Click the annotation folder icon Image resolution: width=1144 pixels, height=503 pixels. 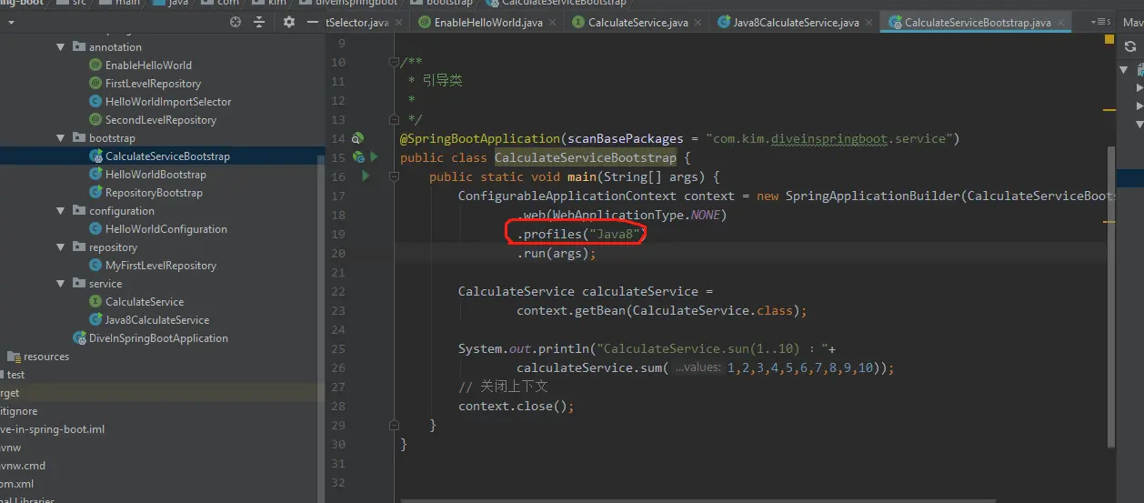[79, 47]
